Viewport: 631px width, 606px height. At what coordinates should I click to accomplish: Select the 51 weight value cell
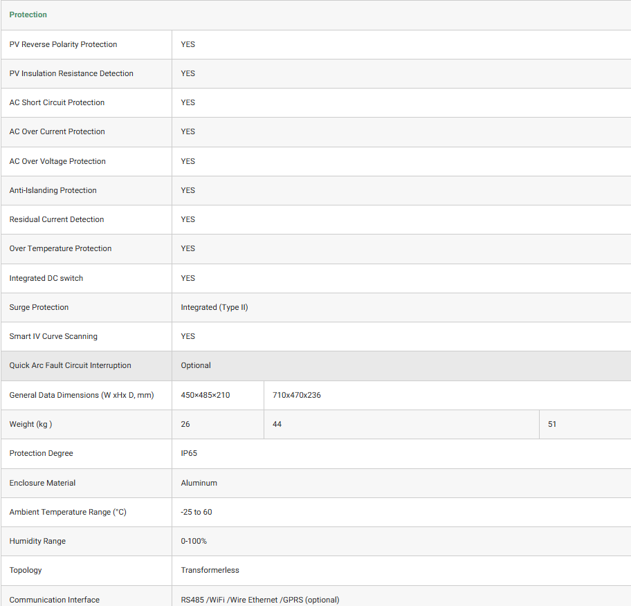[x=552, y=424]
